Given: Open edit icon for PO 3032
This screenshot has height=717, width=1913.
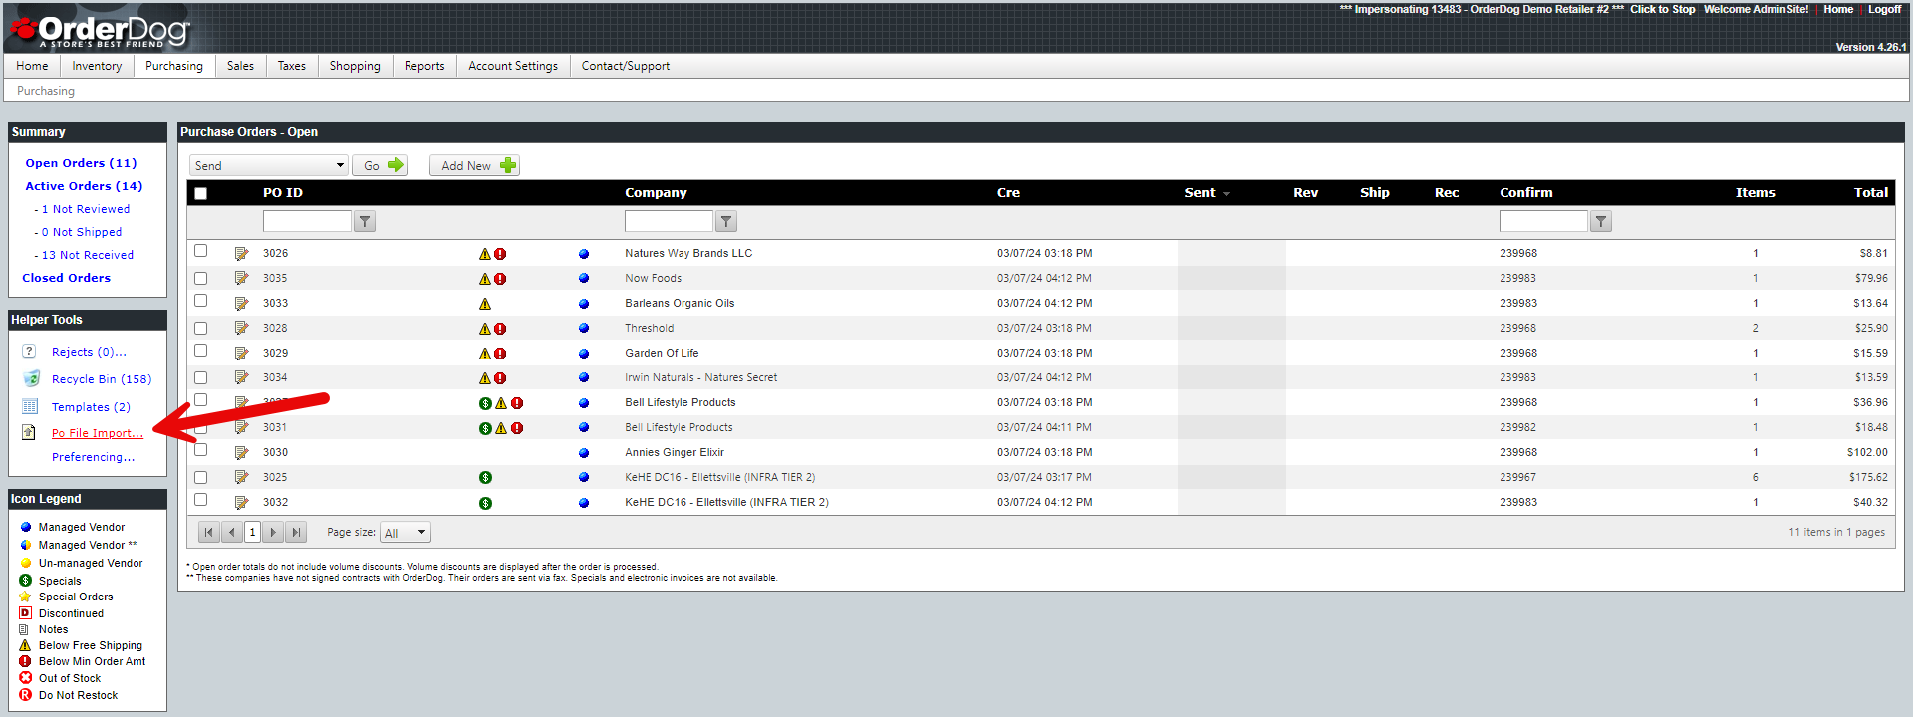Looking at the screenshot, I should tap(241, 502).
